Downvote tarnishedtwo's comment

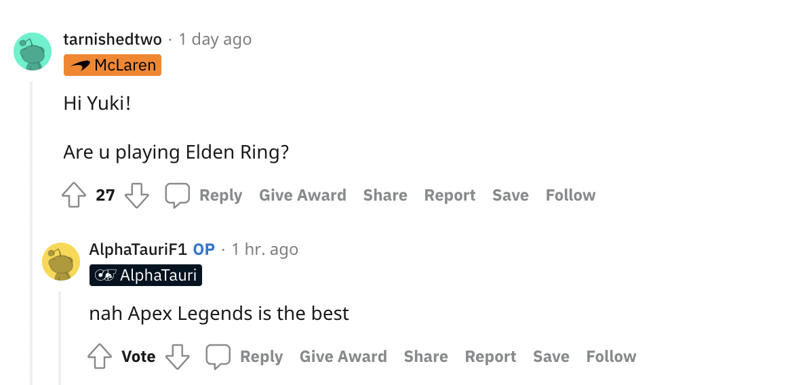point(136,196)
